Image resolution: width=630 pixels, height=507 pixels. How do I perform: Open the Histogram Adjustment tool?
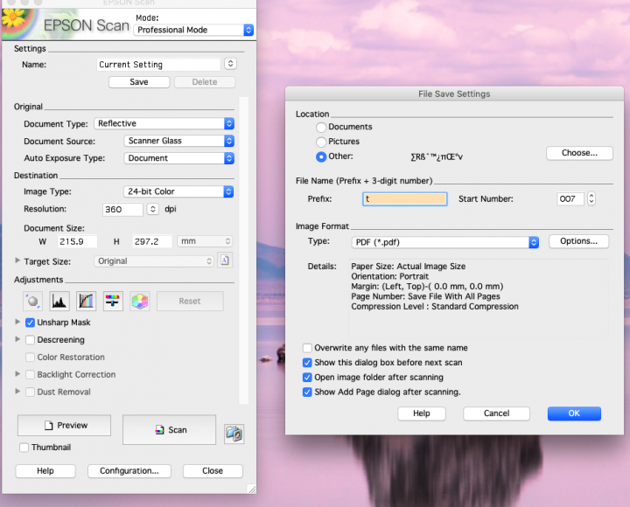tap(59, 301)
